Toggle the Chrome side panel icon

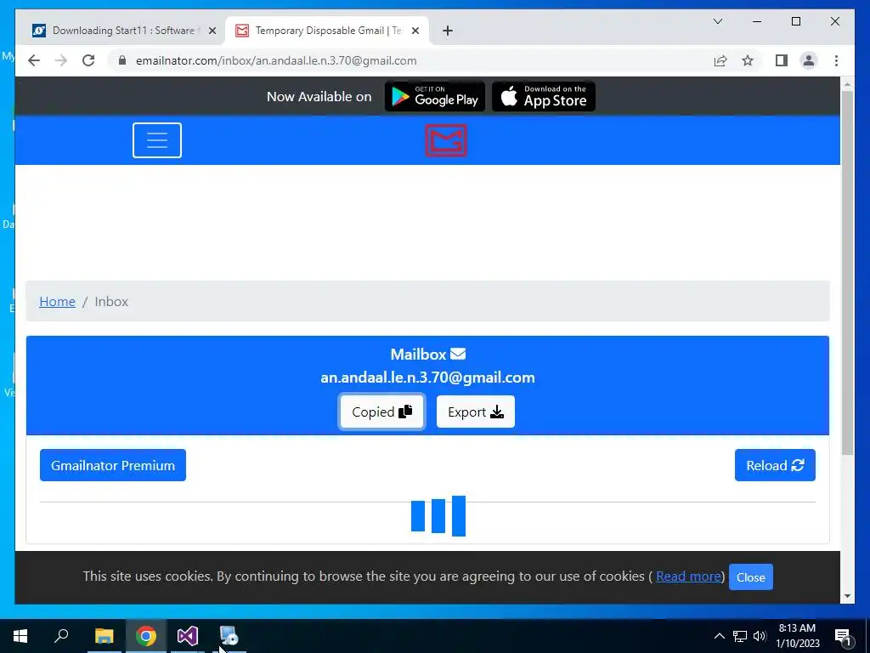click(x=782, y=60)
